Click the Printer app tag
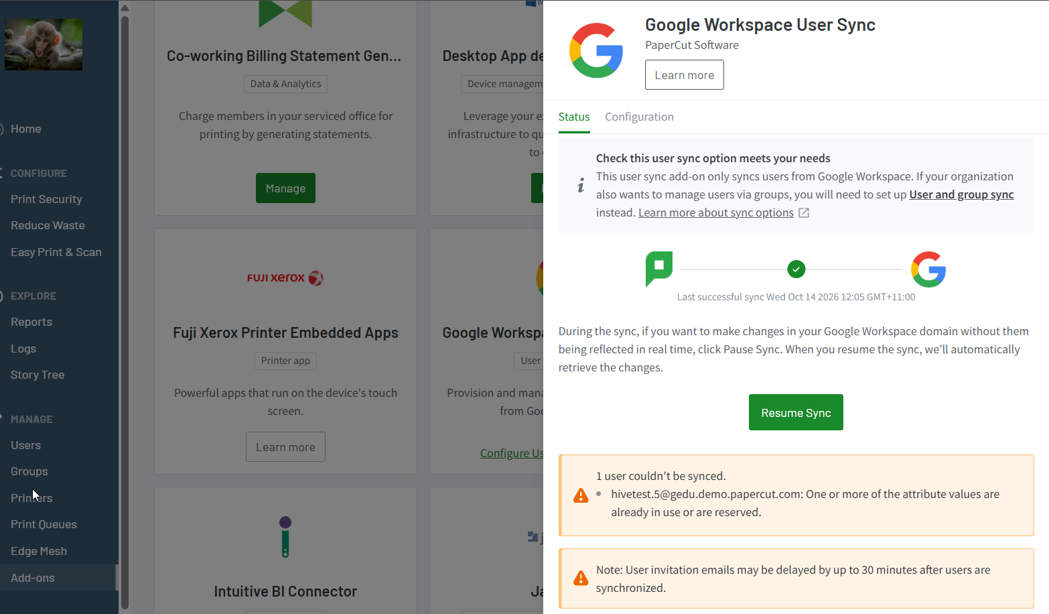This screenshot has width=1049, height=614. coord(285,361)
